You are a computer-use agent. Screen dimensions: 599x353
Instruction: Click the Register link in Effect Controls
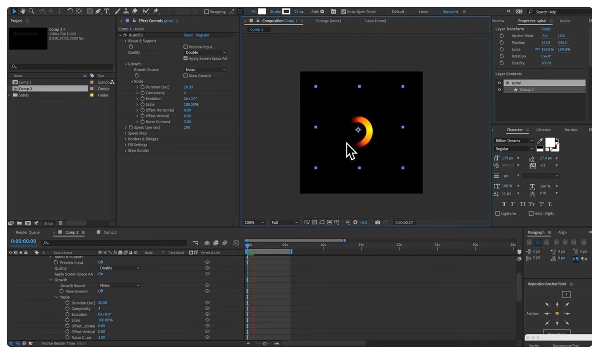coord(203,35)
